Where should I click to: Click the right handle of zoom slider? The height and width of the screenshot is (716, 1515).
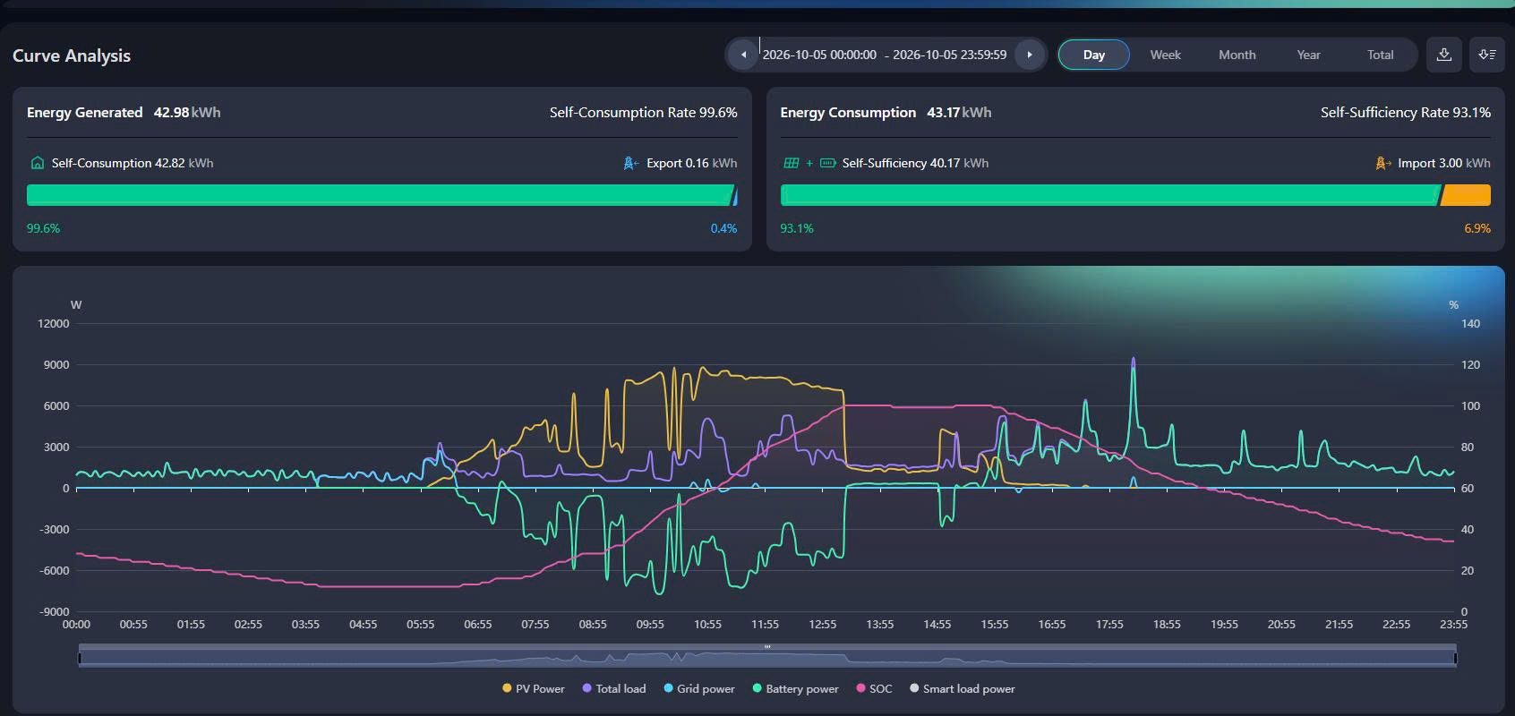(x=1455, y=658)
